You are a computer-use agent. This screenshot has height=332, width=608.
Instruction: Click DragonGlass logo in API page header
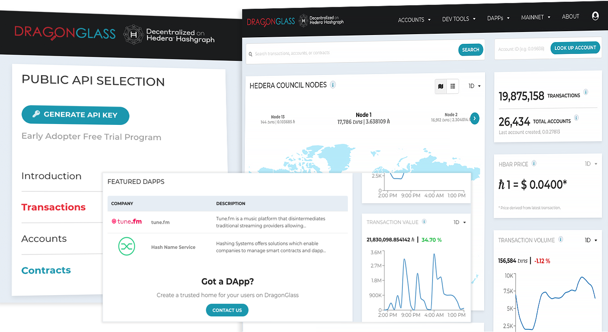point(65,33)
